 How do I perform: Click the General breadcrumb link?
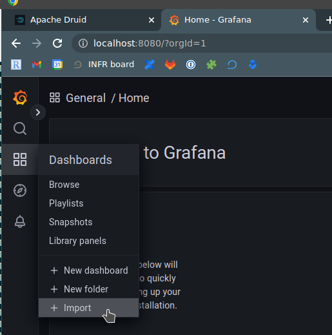click(x=86, y=98)
